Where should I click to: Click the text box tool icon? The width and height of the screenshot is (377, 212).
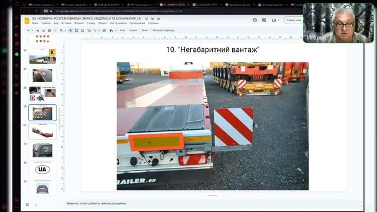tap(77, 31)
